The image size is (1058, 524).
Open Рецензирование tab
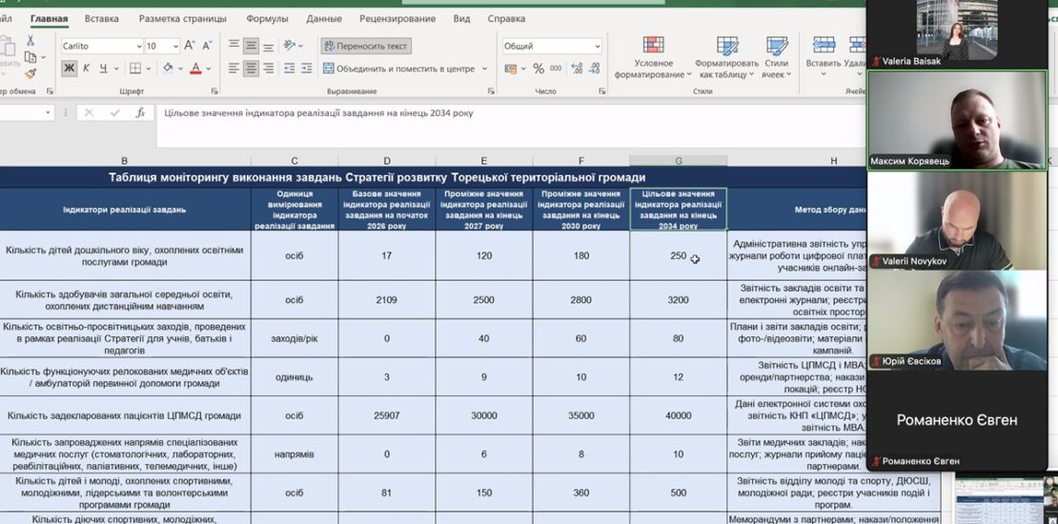pyautogui.click(x=397, y=18)
